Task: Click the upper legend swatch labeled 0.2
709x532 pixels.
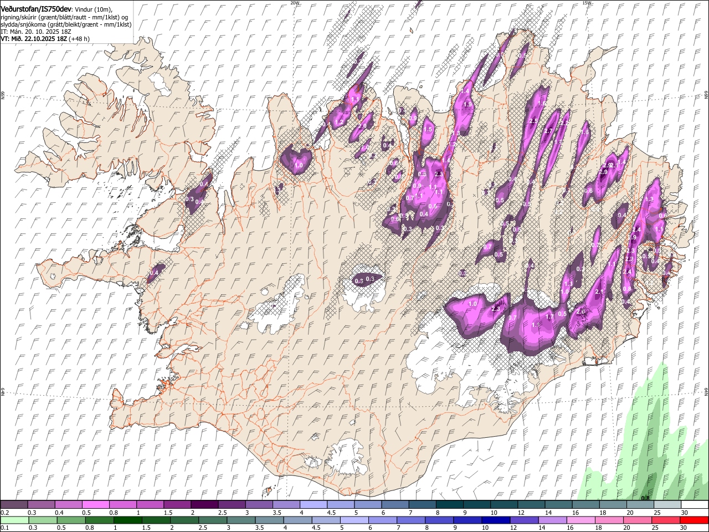Action: [x=14, y=505]
